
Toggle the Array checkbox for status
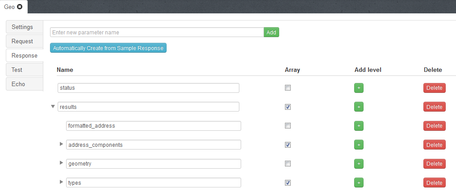pyautogui.click(x=288, y=88)
